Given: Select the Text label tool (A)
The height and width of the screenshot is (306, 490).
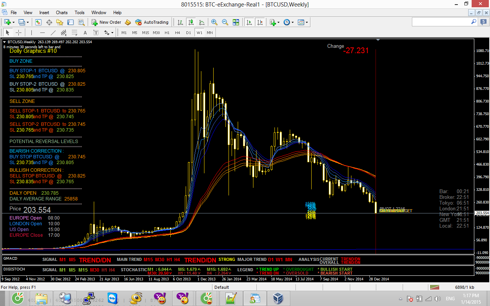Looking at the screenshot, I should click(x=85, y=33).
